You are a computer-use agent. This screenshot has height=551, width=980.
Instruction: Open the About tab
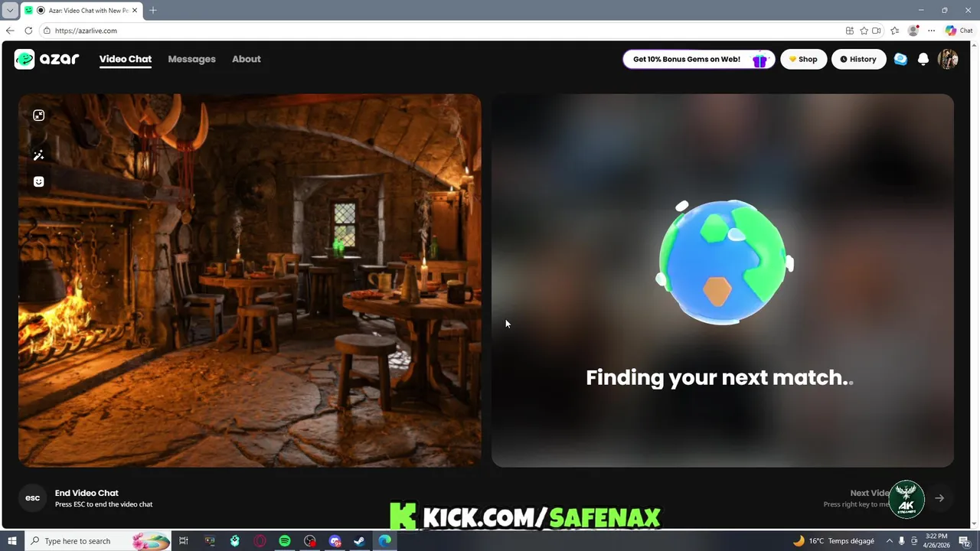pos(247,59)
